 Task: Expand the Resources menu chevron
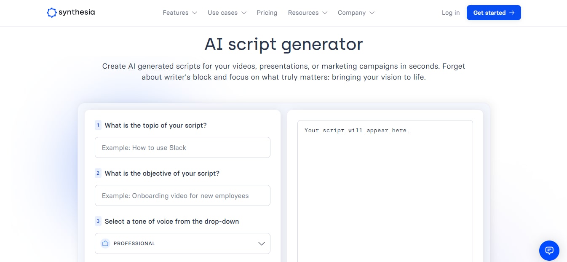[x=325, y=13]
